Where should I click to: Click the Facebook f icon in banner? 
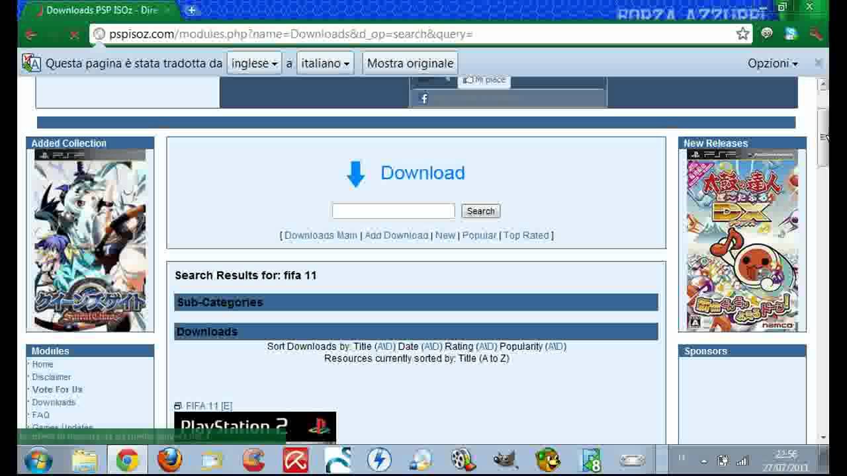tap(424, 99)
